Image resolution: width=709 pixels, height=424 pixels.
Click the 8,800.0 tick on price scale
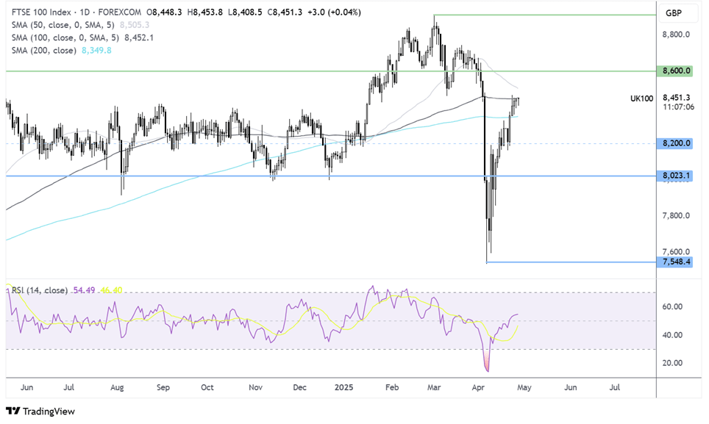[x=676, y=35]
